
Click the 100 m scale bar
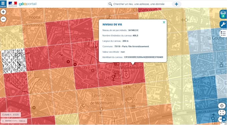(14, 121)
